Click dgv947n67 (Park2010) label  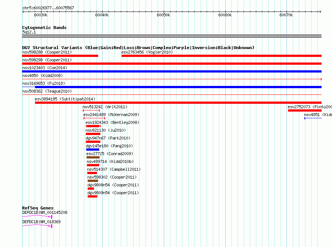(x=108, y=138)
